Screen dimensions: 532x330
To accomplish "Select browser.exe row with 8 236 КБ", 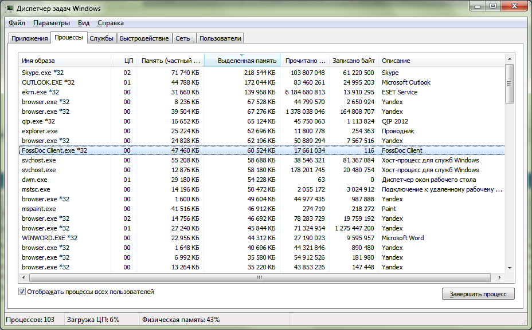I will click(261, 102).
